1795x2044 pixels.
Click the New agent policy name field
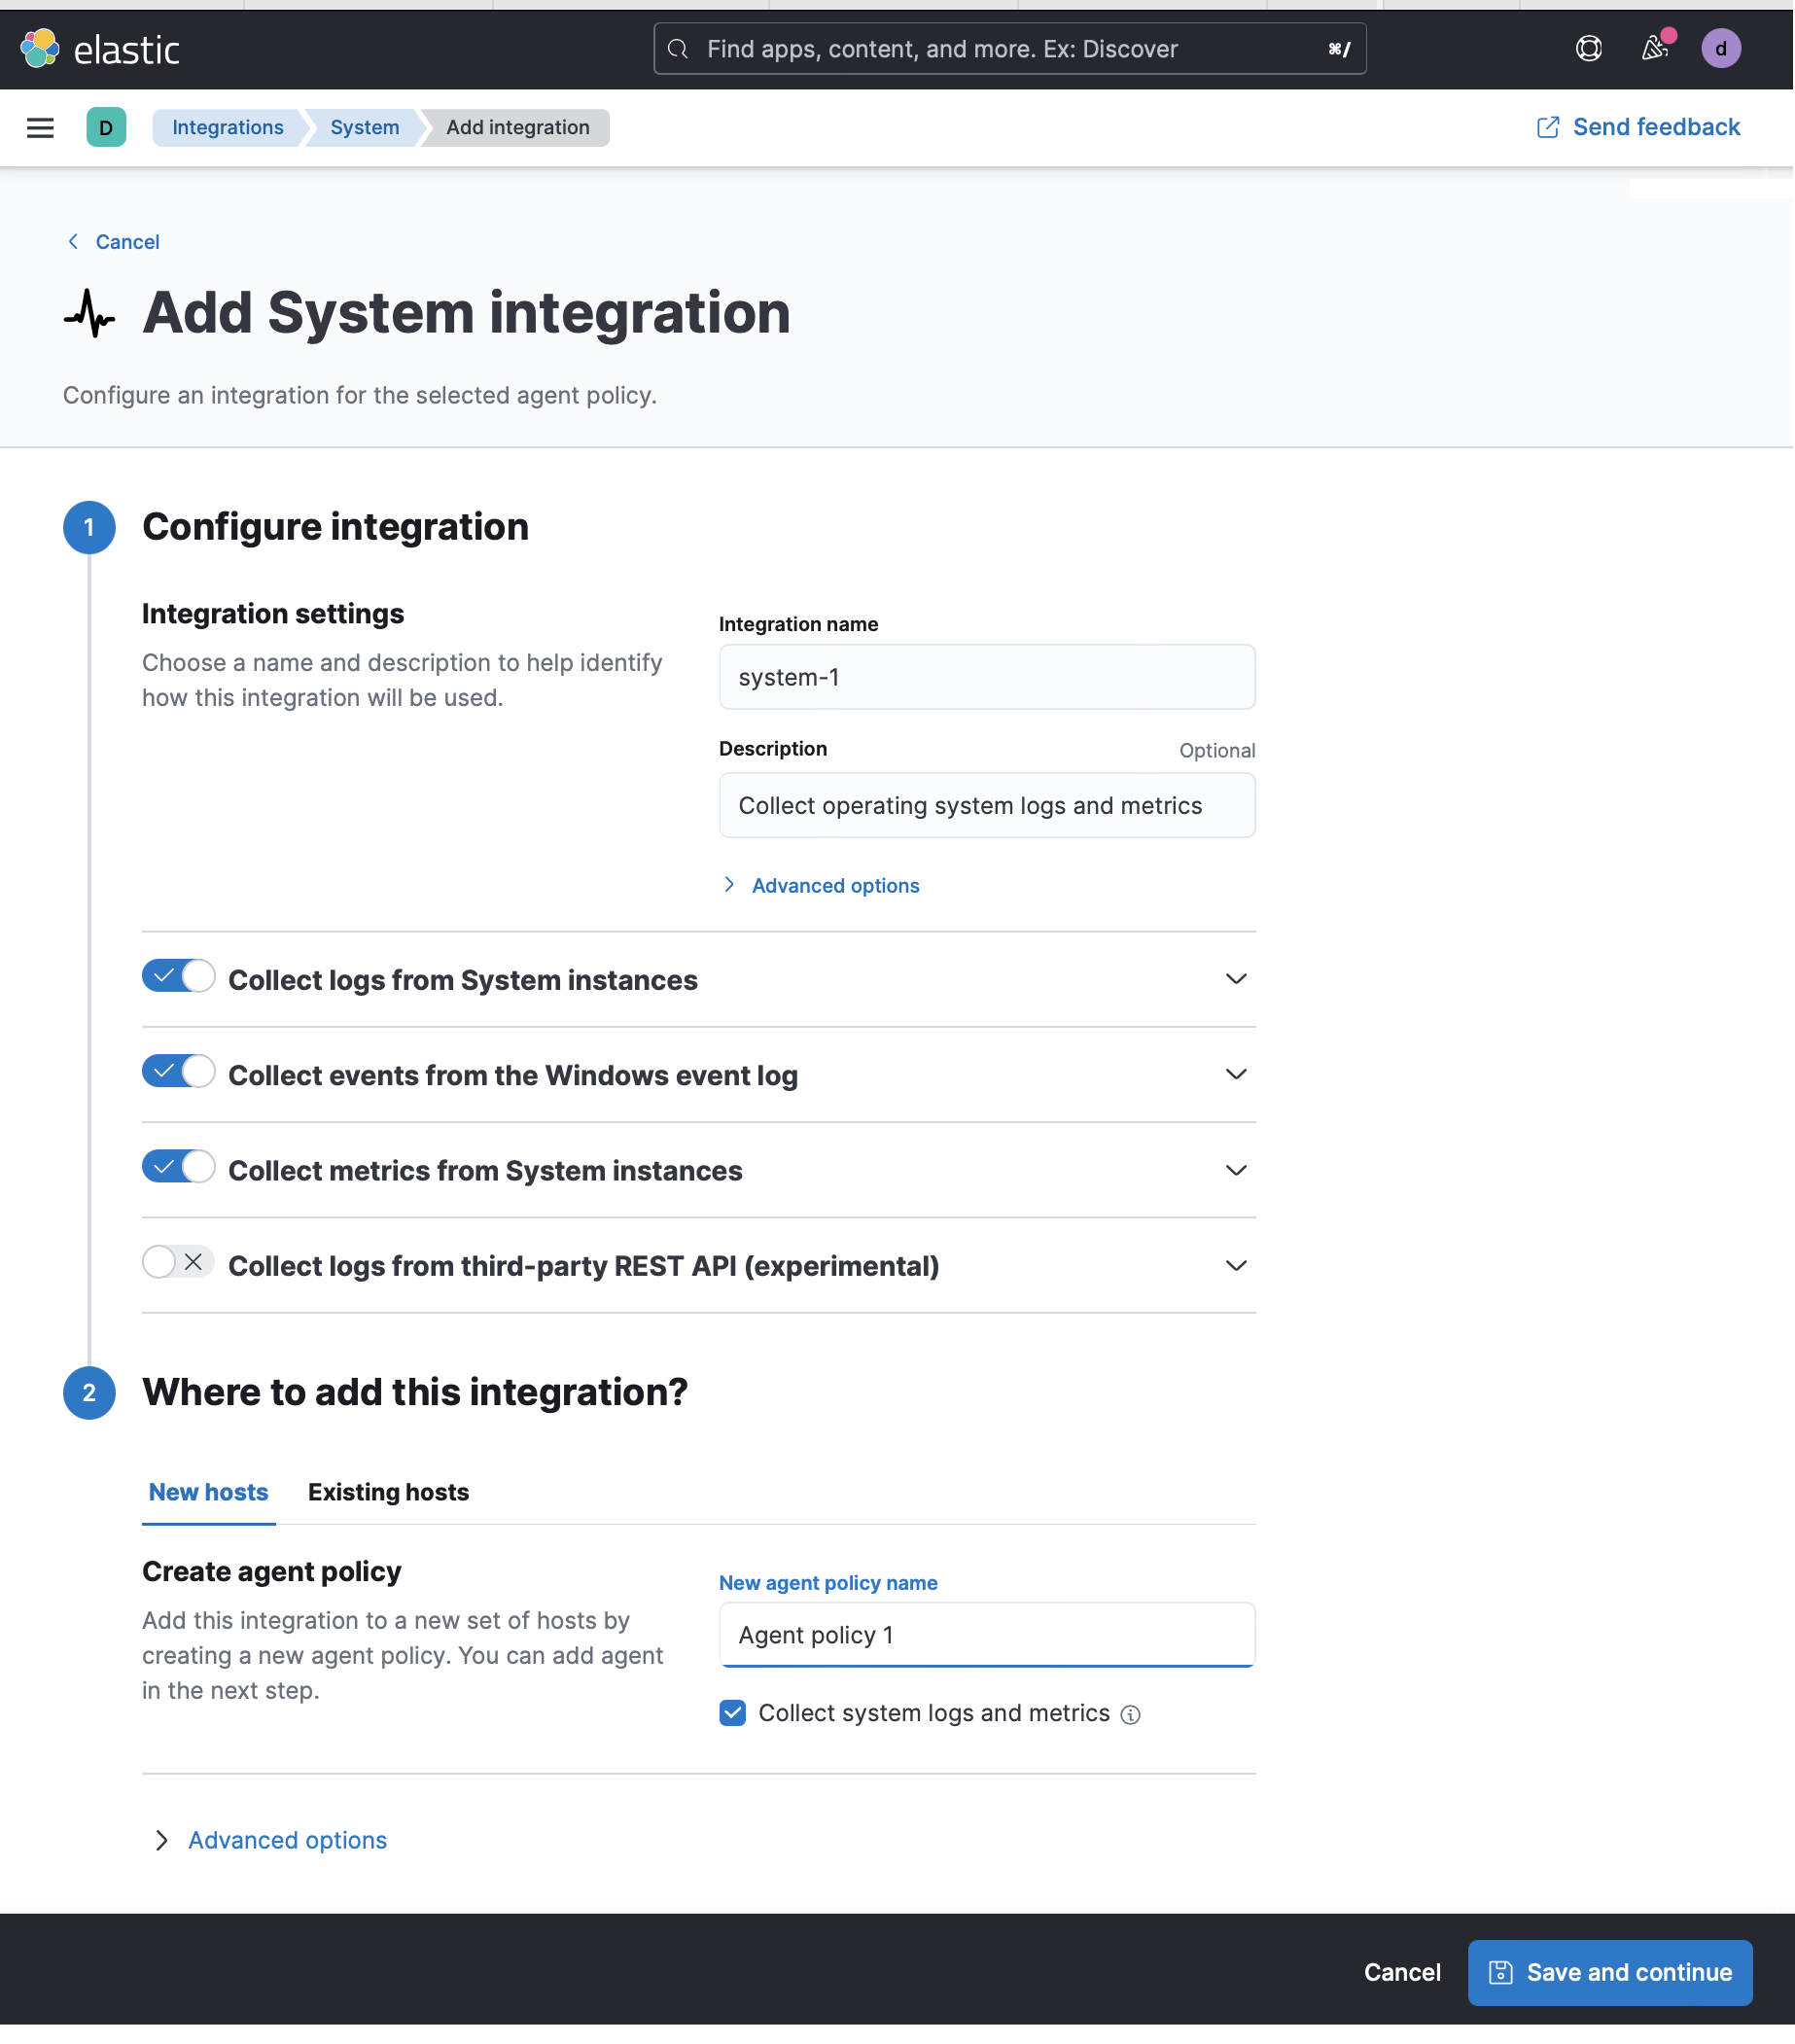pyautogui.click(x=987, y=1634)
